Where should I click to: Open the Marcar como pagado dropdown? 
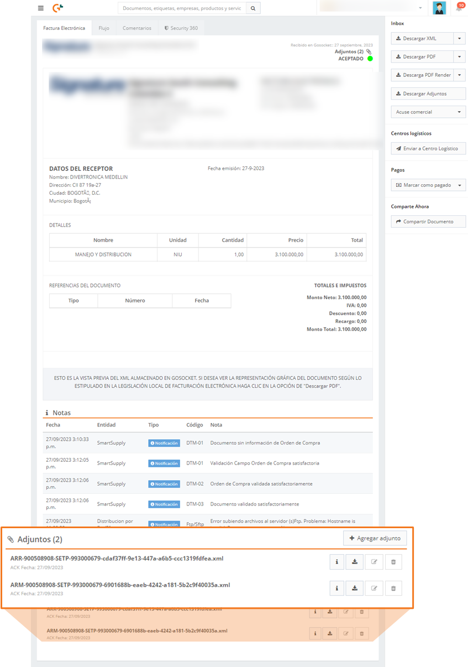428,185
